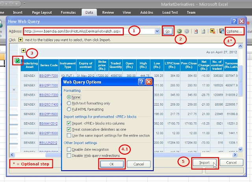Click the Hide Icons toolbar button

pyautogui.click(x=213, y=31)
